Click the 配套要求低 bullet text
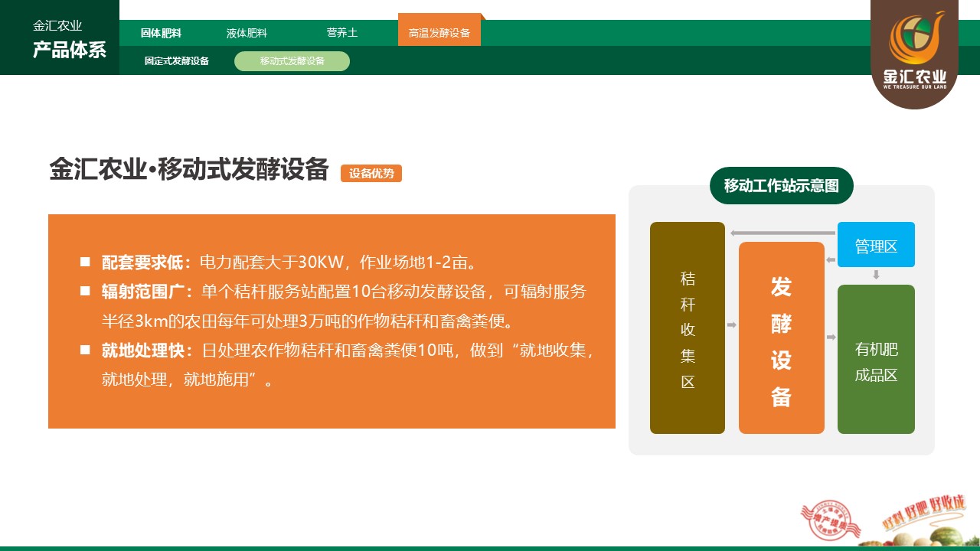 tap(289, 262)
